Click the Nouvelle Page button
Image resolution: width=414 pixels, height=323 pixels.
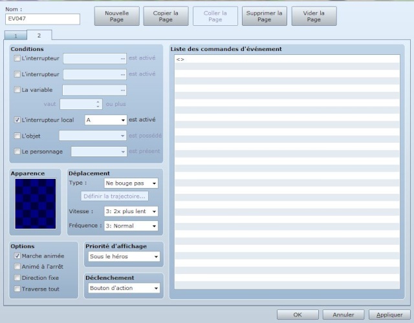click(116, 16)
